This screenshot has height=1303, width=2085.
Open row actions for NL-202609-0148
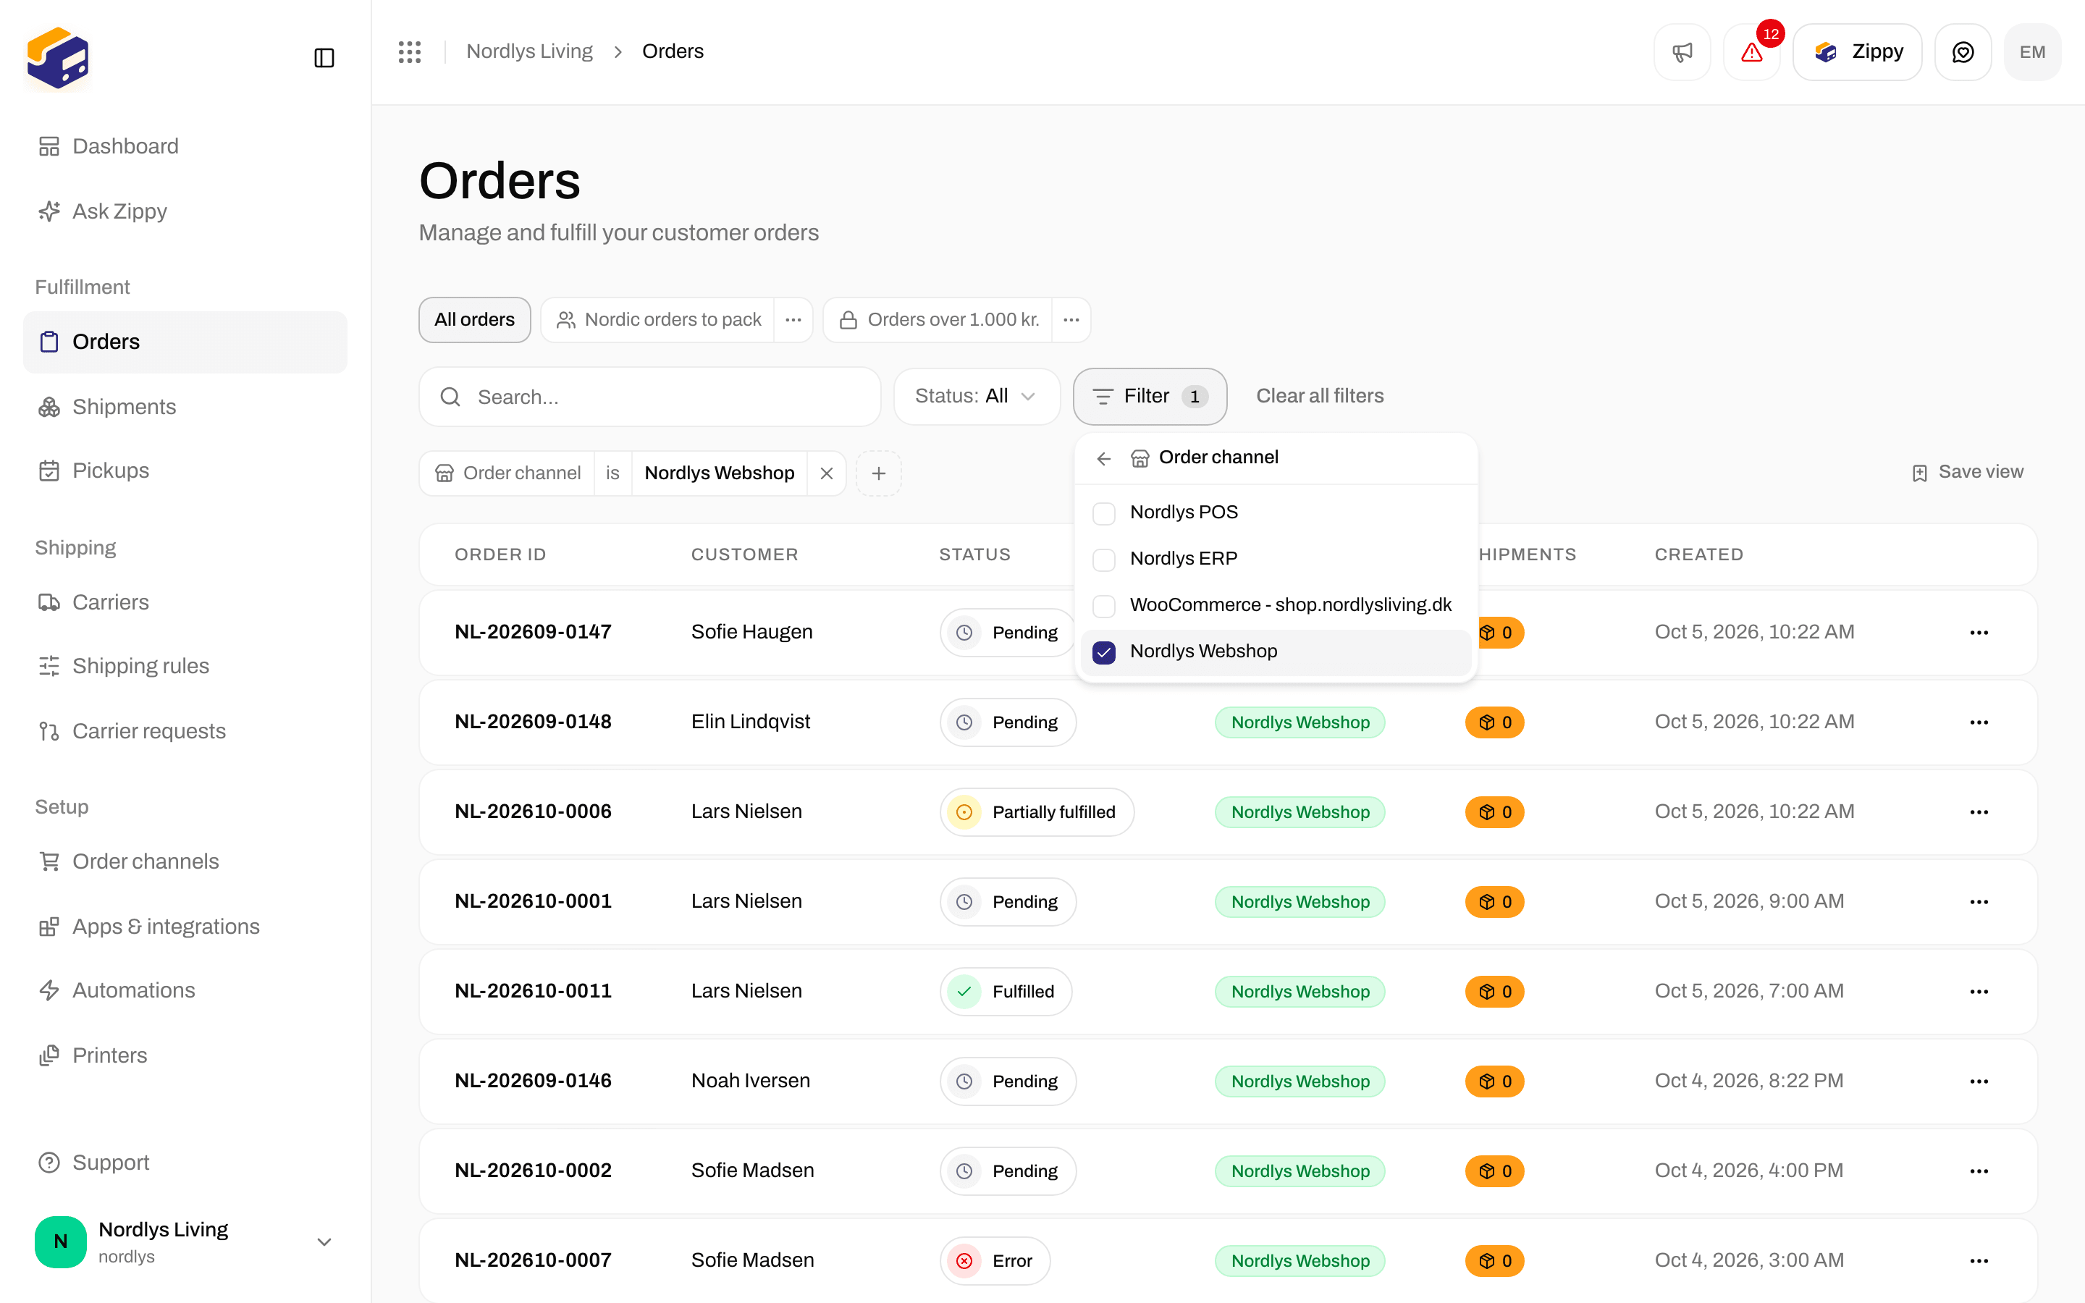[1979, 722]
